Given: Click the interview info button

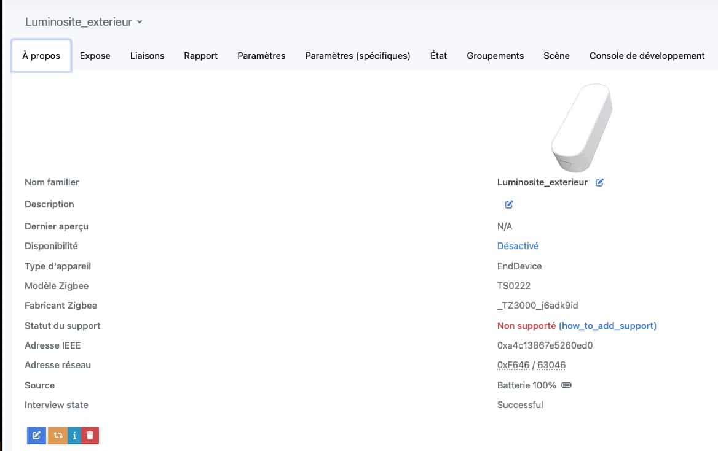Looking at the screenshot, I should coord(74,435).
